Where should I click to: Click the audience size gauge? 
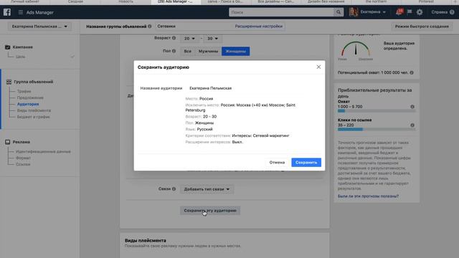click(x=356, y=49)
